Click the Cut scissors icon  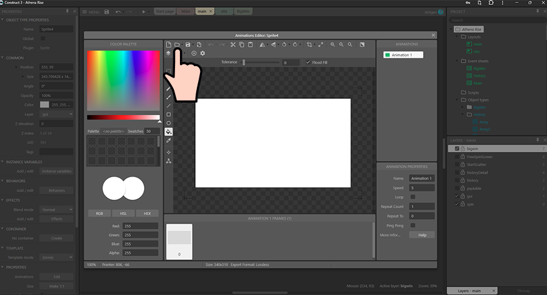(x=232, y=44)
